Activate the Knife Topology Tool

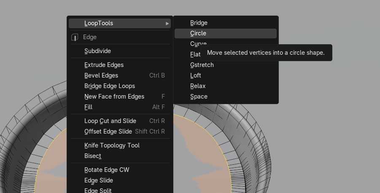[x=112, y=145]
